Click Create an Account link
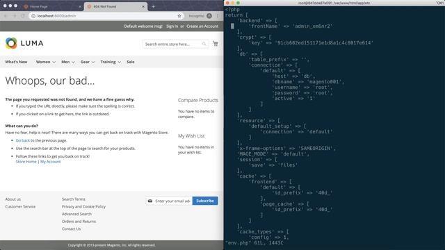 [x=202, y=26]
